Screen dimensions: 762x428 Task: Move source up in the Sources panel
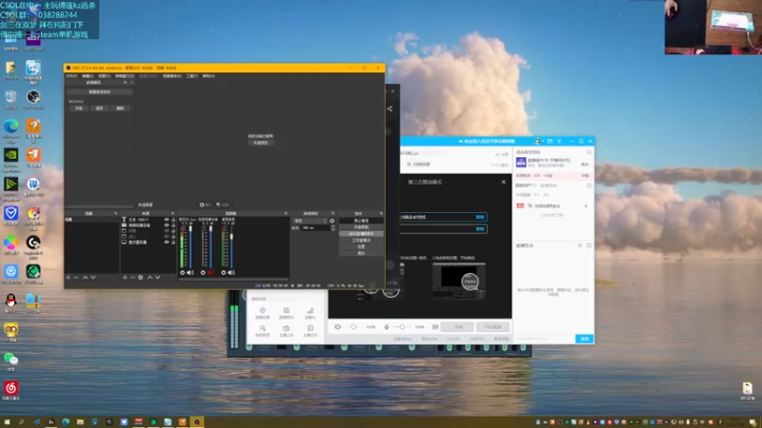pos(150,278)
